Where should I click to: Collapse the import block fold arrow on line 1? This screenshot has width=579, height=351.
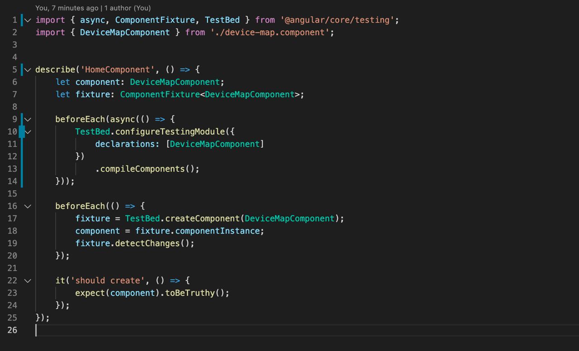click(28, 20)
